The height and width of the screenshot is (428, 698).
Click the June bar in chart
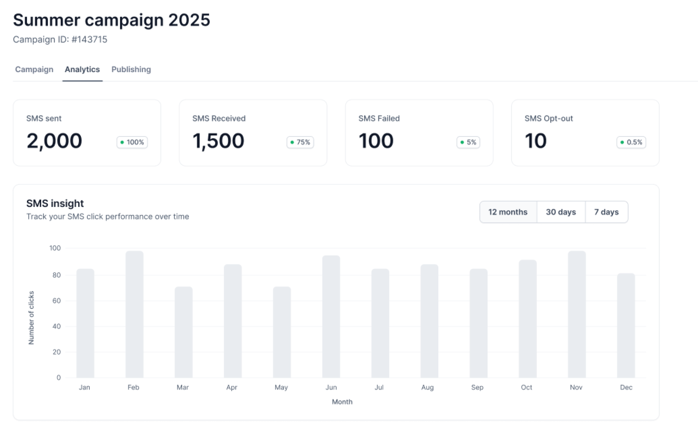[331, 316]
